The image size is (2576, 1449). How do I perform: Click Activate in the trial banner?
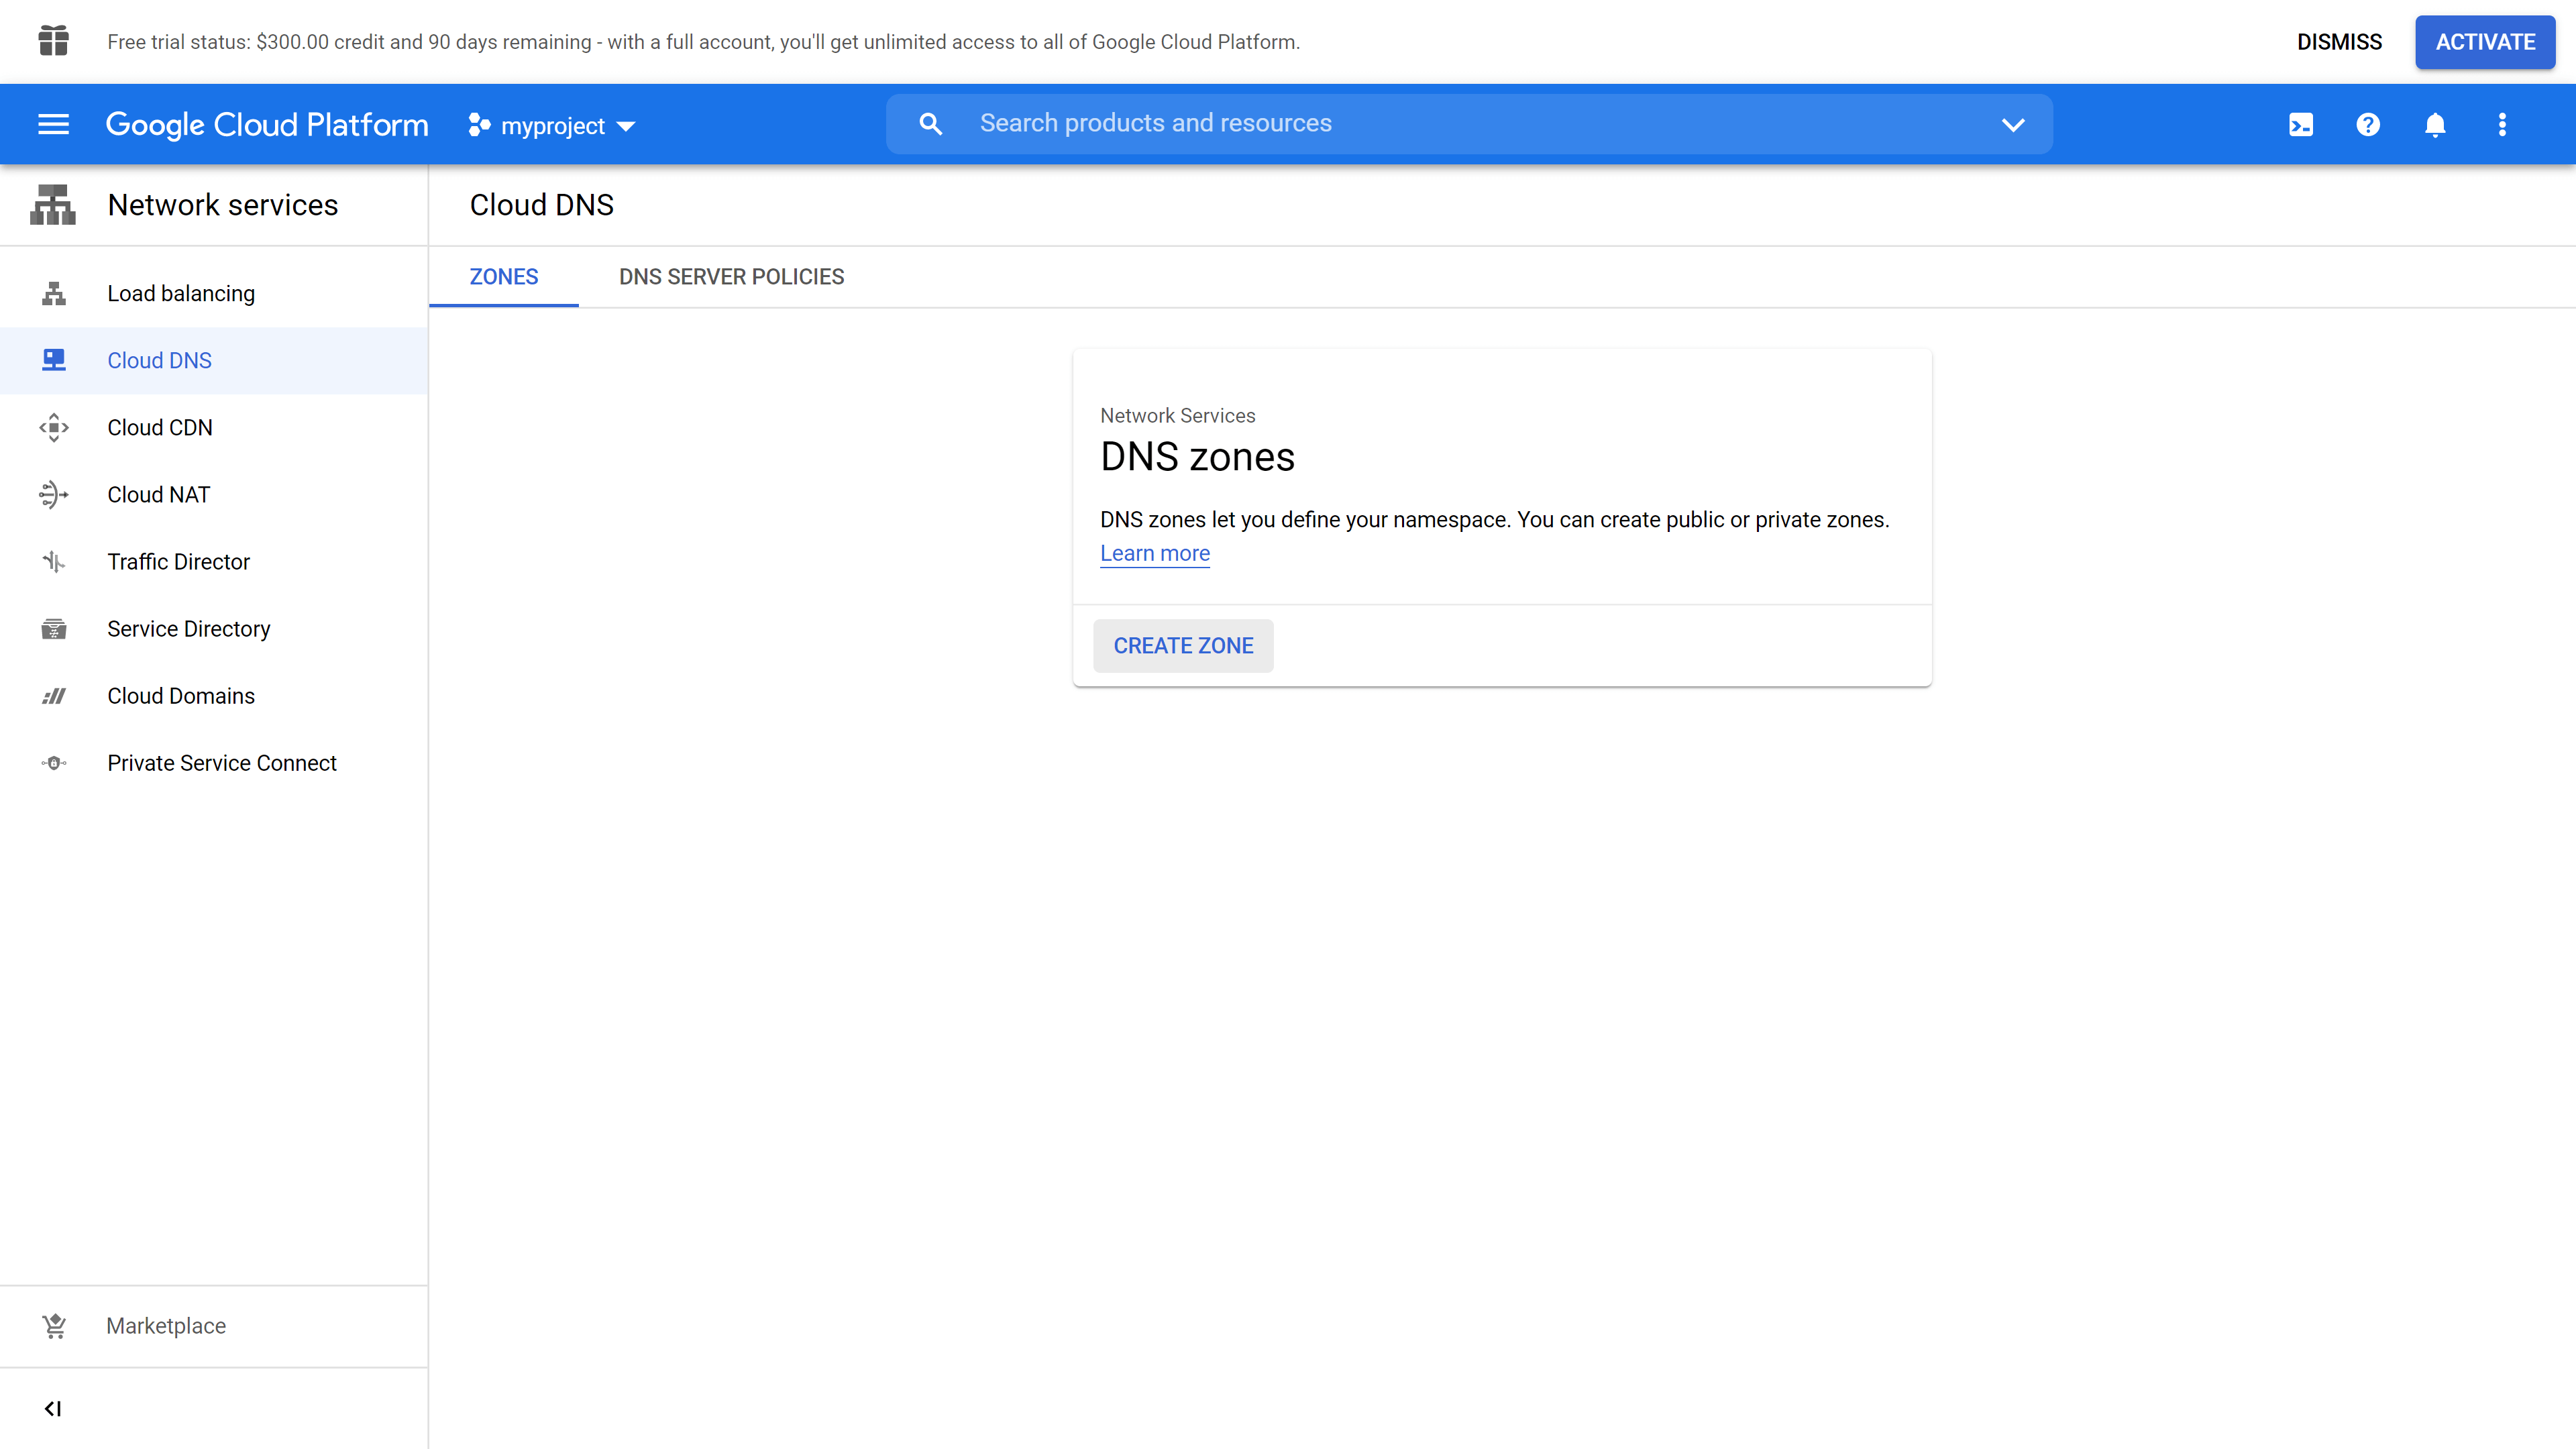(2484, 42)
